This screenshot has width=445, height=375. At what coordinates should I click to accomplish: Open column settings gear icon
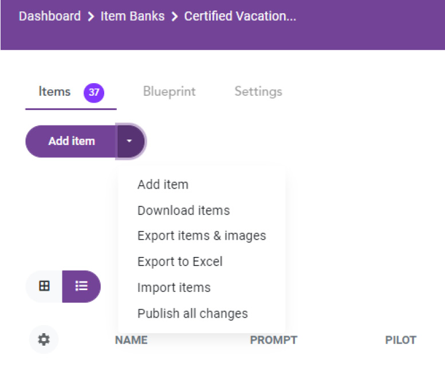coord(44,339)
